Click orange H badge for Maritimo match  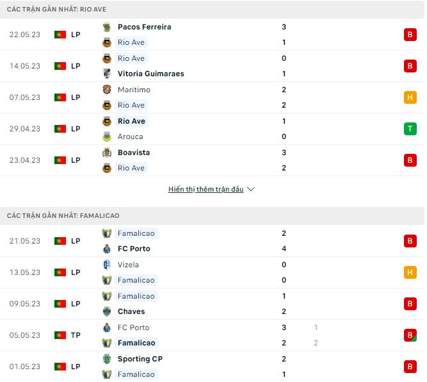coord(410,97)
